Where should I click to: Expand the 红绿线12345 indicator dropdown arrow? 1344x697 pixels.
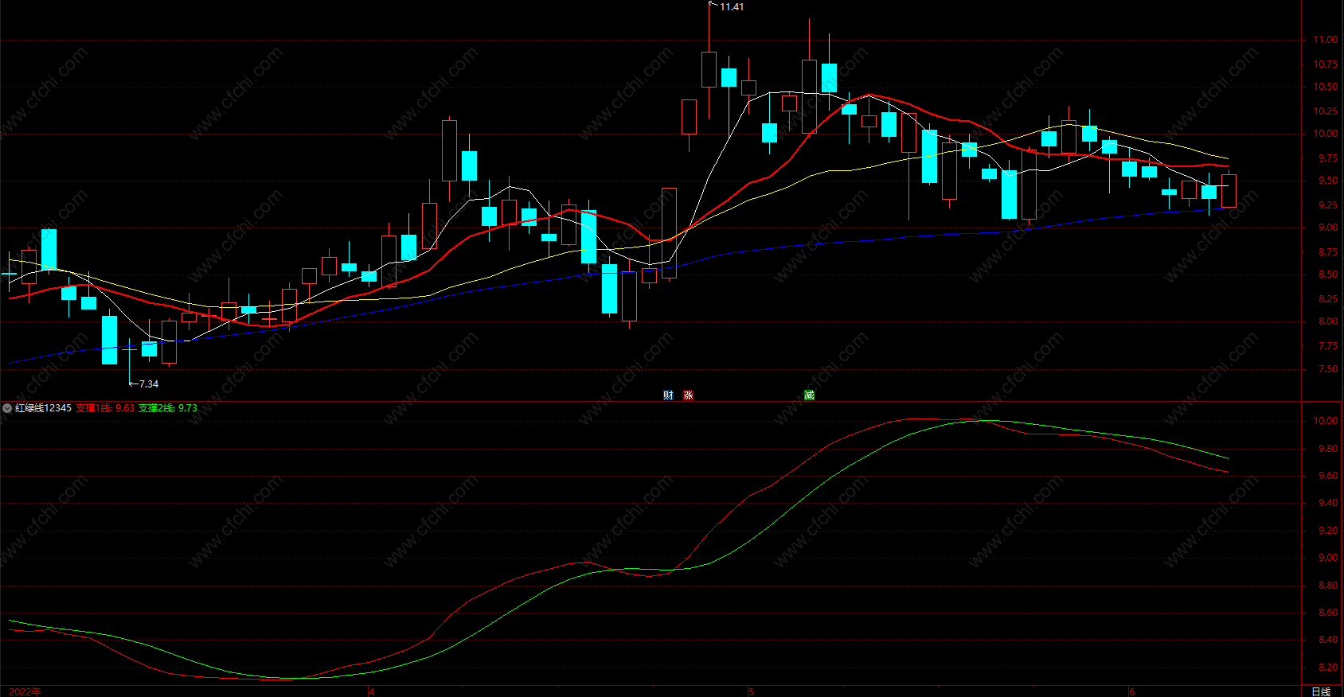7,408
